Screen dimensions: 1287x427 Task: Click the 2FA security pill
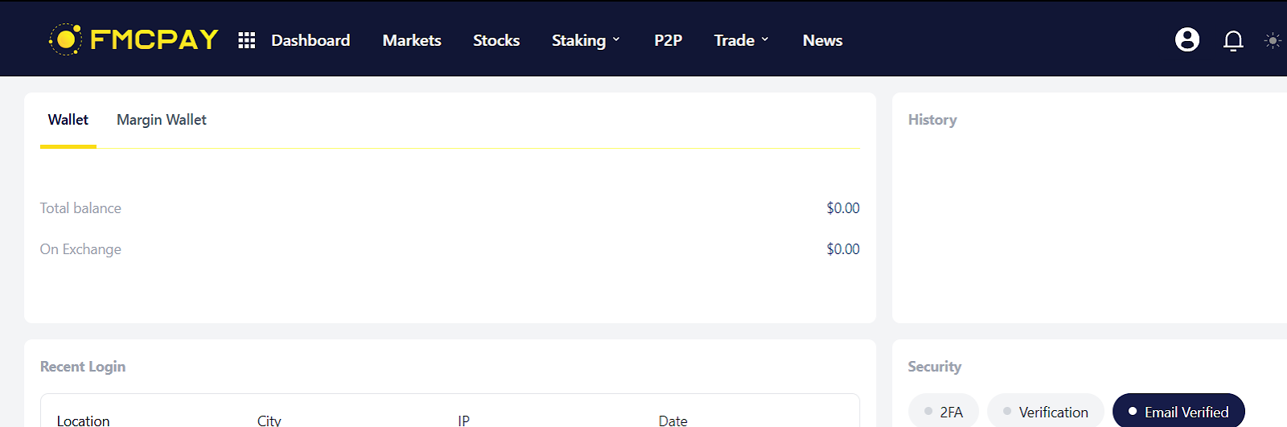click(944, 412)
